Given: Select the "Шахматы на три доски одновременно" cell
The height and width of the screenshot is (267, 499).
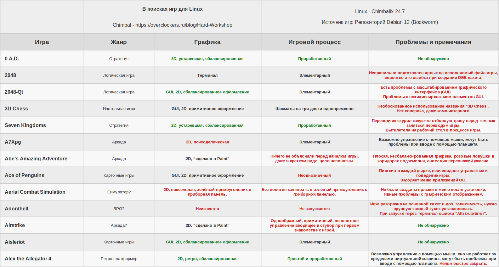Looking at the screenshot, I should [x=314, y=109].
